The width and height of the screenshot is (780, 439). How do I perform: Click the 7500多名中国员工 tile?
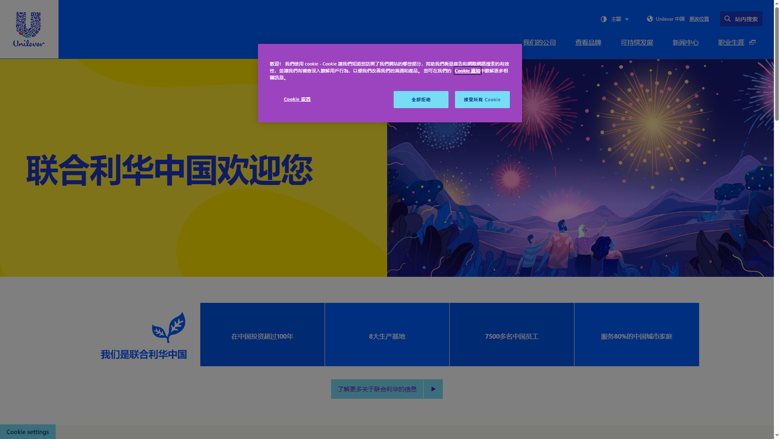(x=512, y=334)
